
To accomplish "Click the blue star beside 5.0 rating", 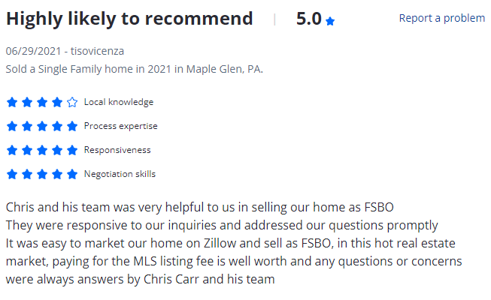I will (330, 21).
